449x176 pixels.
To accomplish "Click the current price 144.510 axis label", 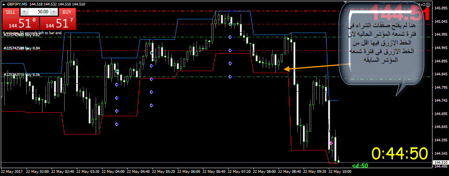I will tap(440, 162).
